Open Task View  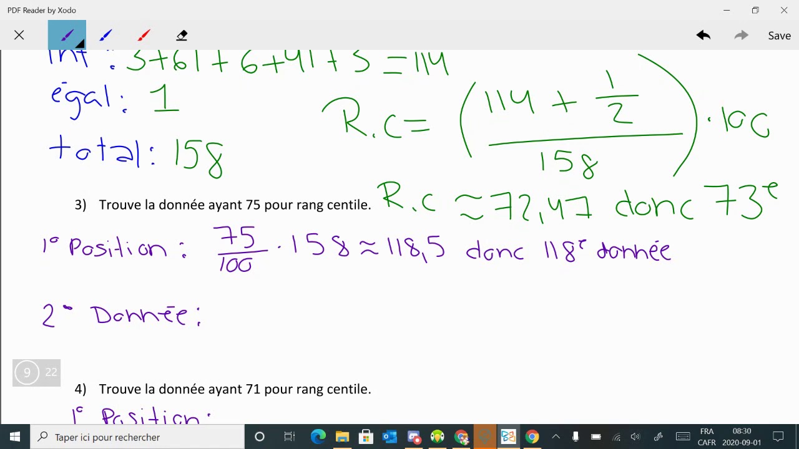(289, 437)
